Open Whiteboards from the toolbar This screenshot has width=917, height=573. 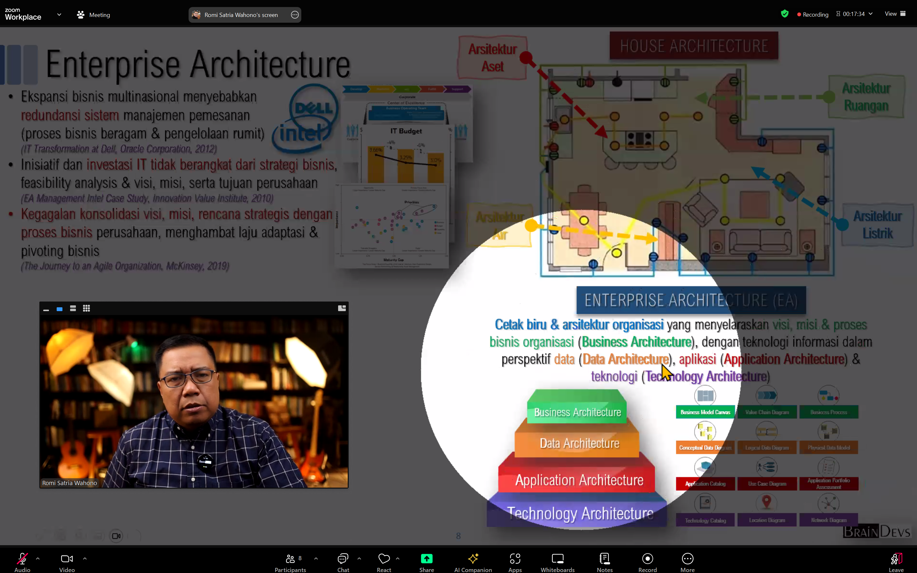pos(557,559)
